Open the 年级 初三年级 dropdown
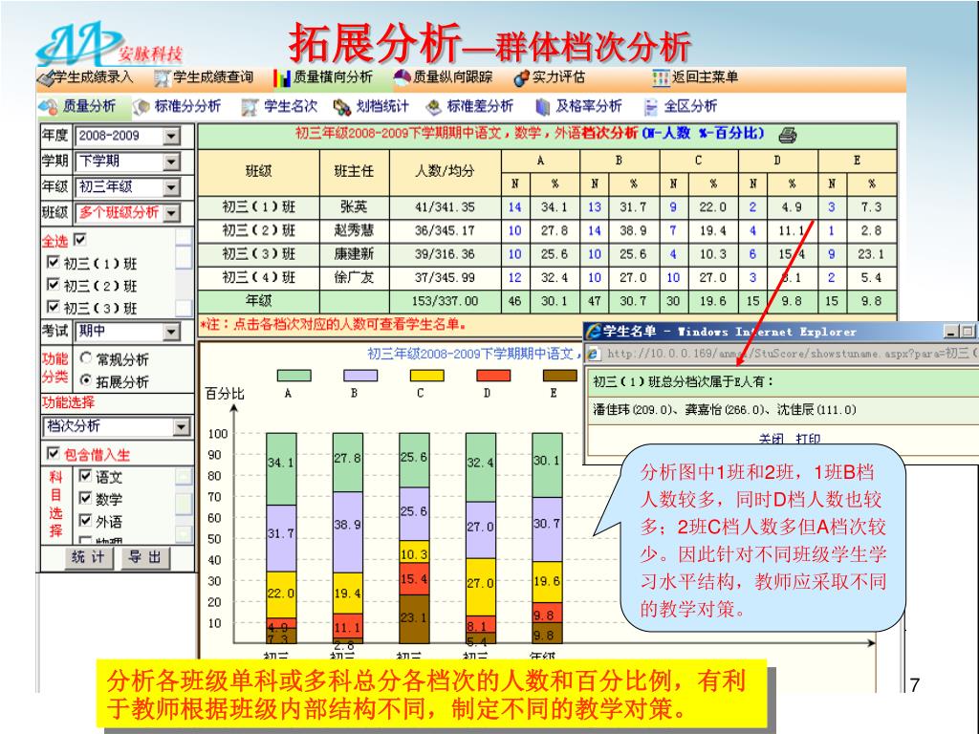 tap(171, 187)
